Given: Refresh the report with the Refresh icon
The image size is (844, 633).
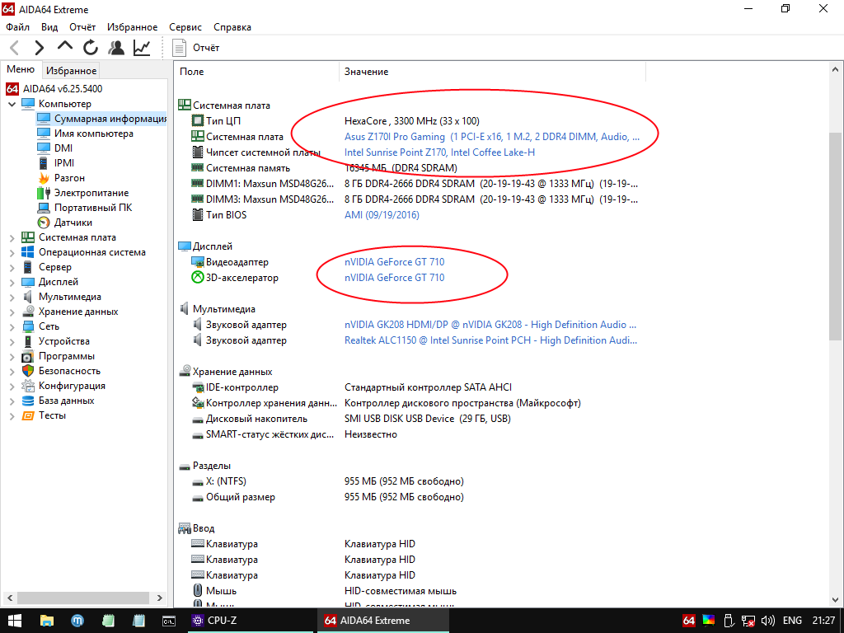Looking at the screenshot, I should pos(91,48).
